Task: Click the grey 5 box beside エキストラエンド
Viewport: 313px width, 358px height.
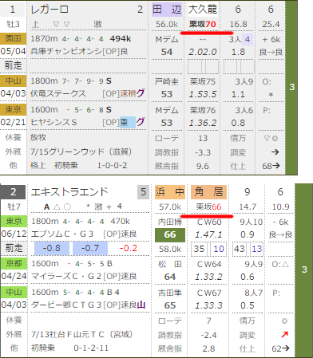Action: 143,192
